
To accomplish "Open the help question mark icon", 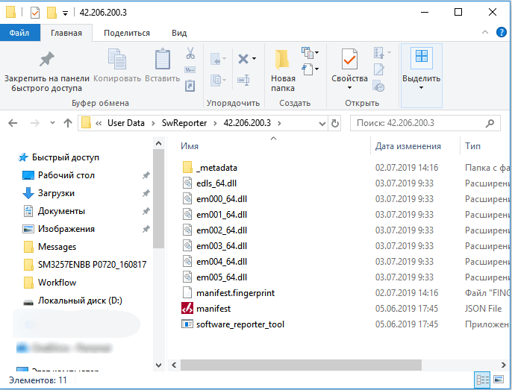I will (502, 32).
